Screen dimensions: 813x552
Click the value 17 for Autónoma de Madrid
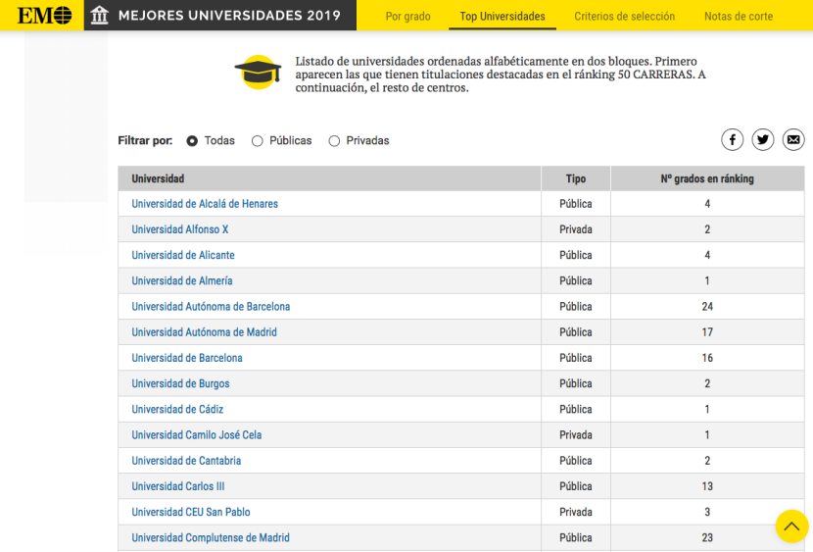(x=707, y=332)
